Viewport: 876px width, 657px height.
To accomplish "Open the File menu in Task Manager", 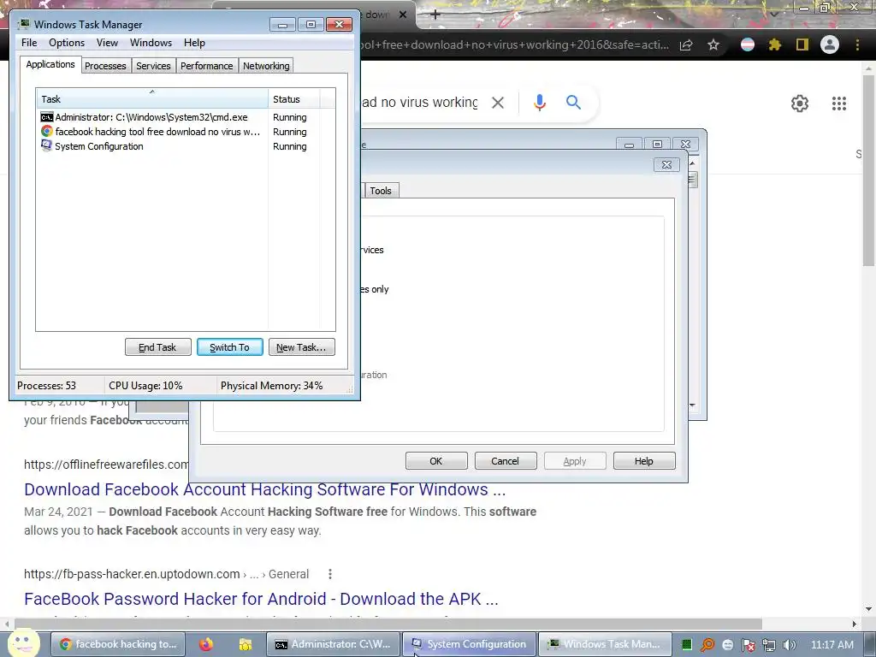I will (x=29, y=43).
